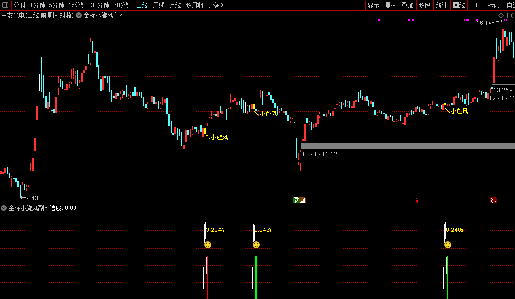Click the 金标小旋风副F indicator name
Screen dimensions: 515x299
coord(28,208)
